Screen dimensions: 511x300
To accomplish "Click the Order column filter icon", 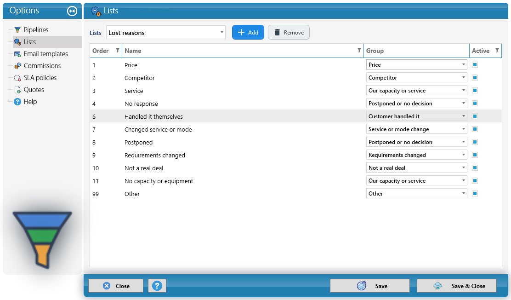I will tap(118, 50).
